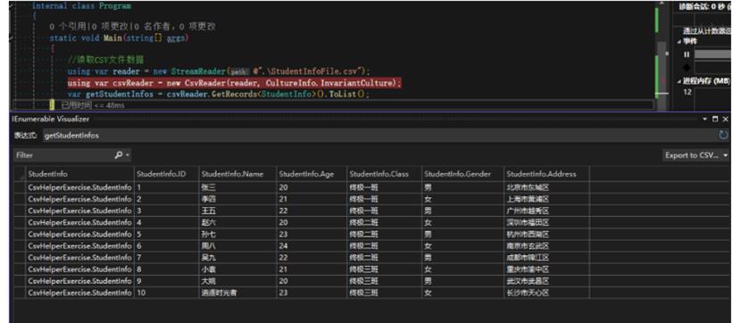The height and width of the screenshot is (323, 732).
Task: Click the pause icon in diagnostics events
Action: coord(686,54)
